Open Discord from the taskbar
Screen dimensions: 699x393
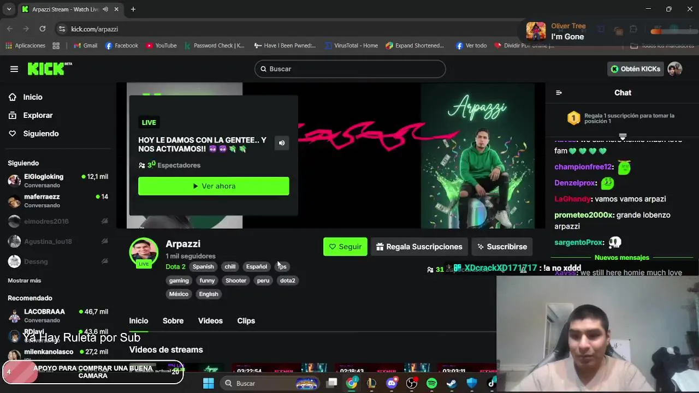[392, 384]
